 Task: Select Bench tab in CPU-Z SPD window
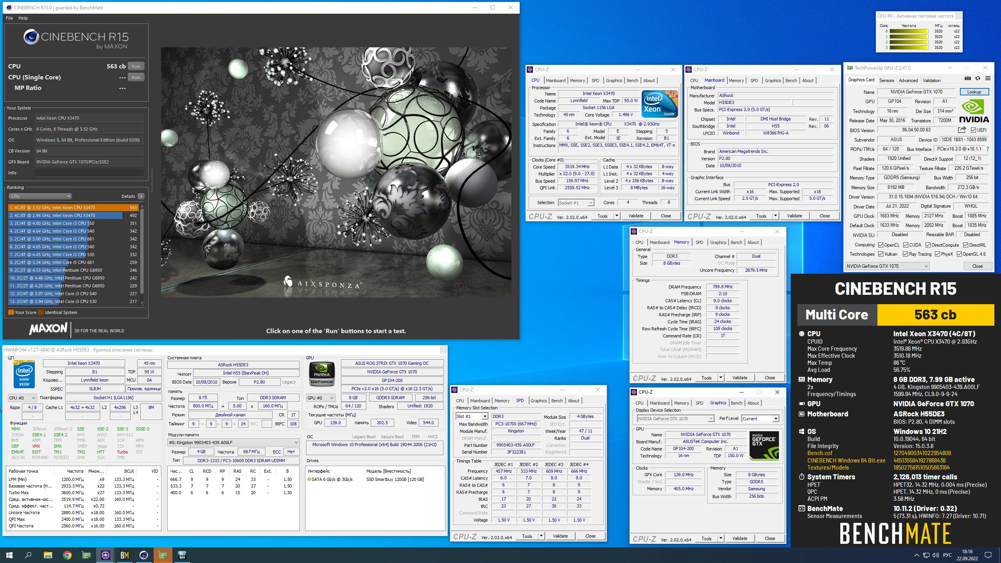coord(557,401)
